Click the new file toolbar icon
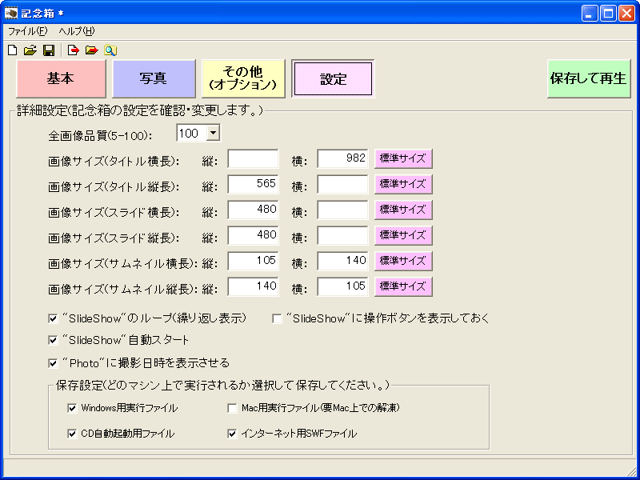Viewport: 640px width, 480px height. coord(12,50)
